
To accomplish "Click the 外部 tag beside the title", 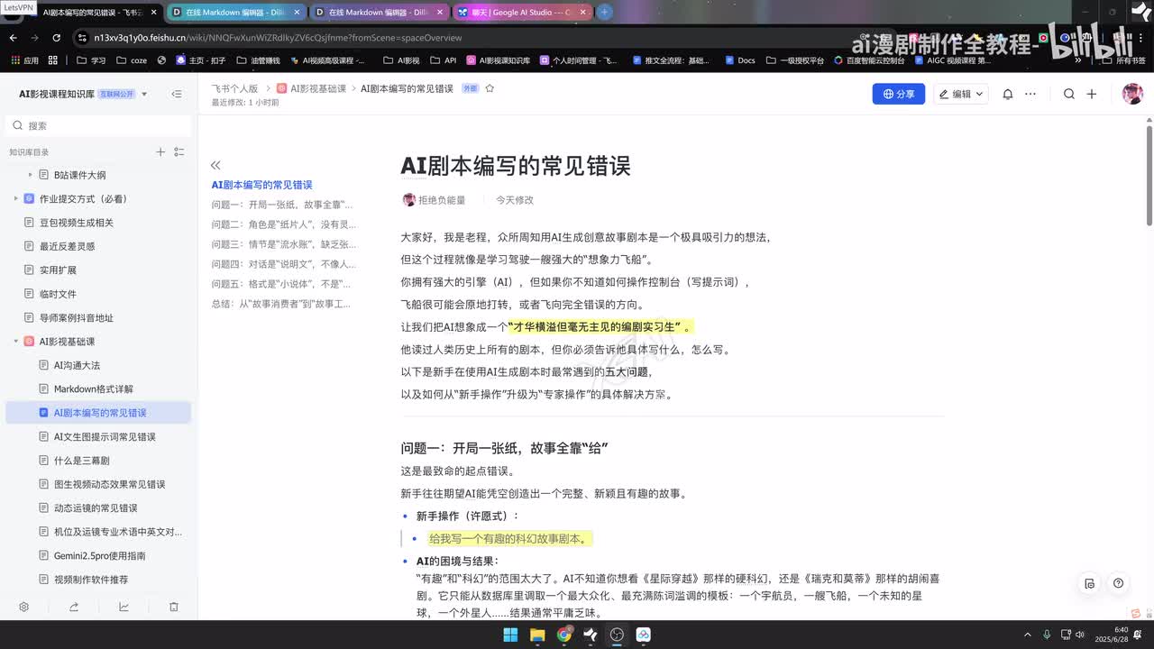I will pos(470,88).
